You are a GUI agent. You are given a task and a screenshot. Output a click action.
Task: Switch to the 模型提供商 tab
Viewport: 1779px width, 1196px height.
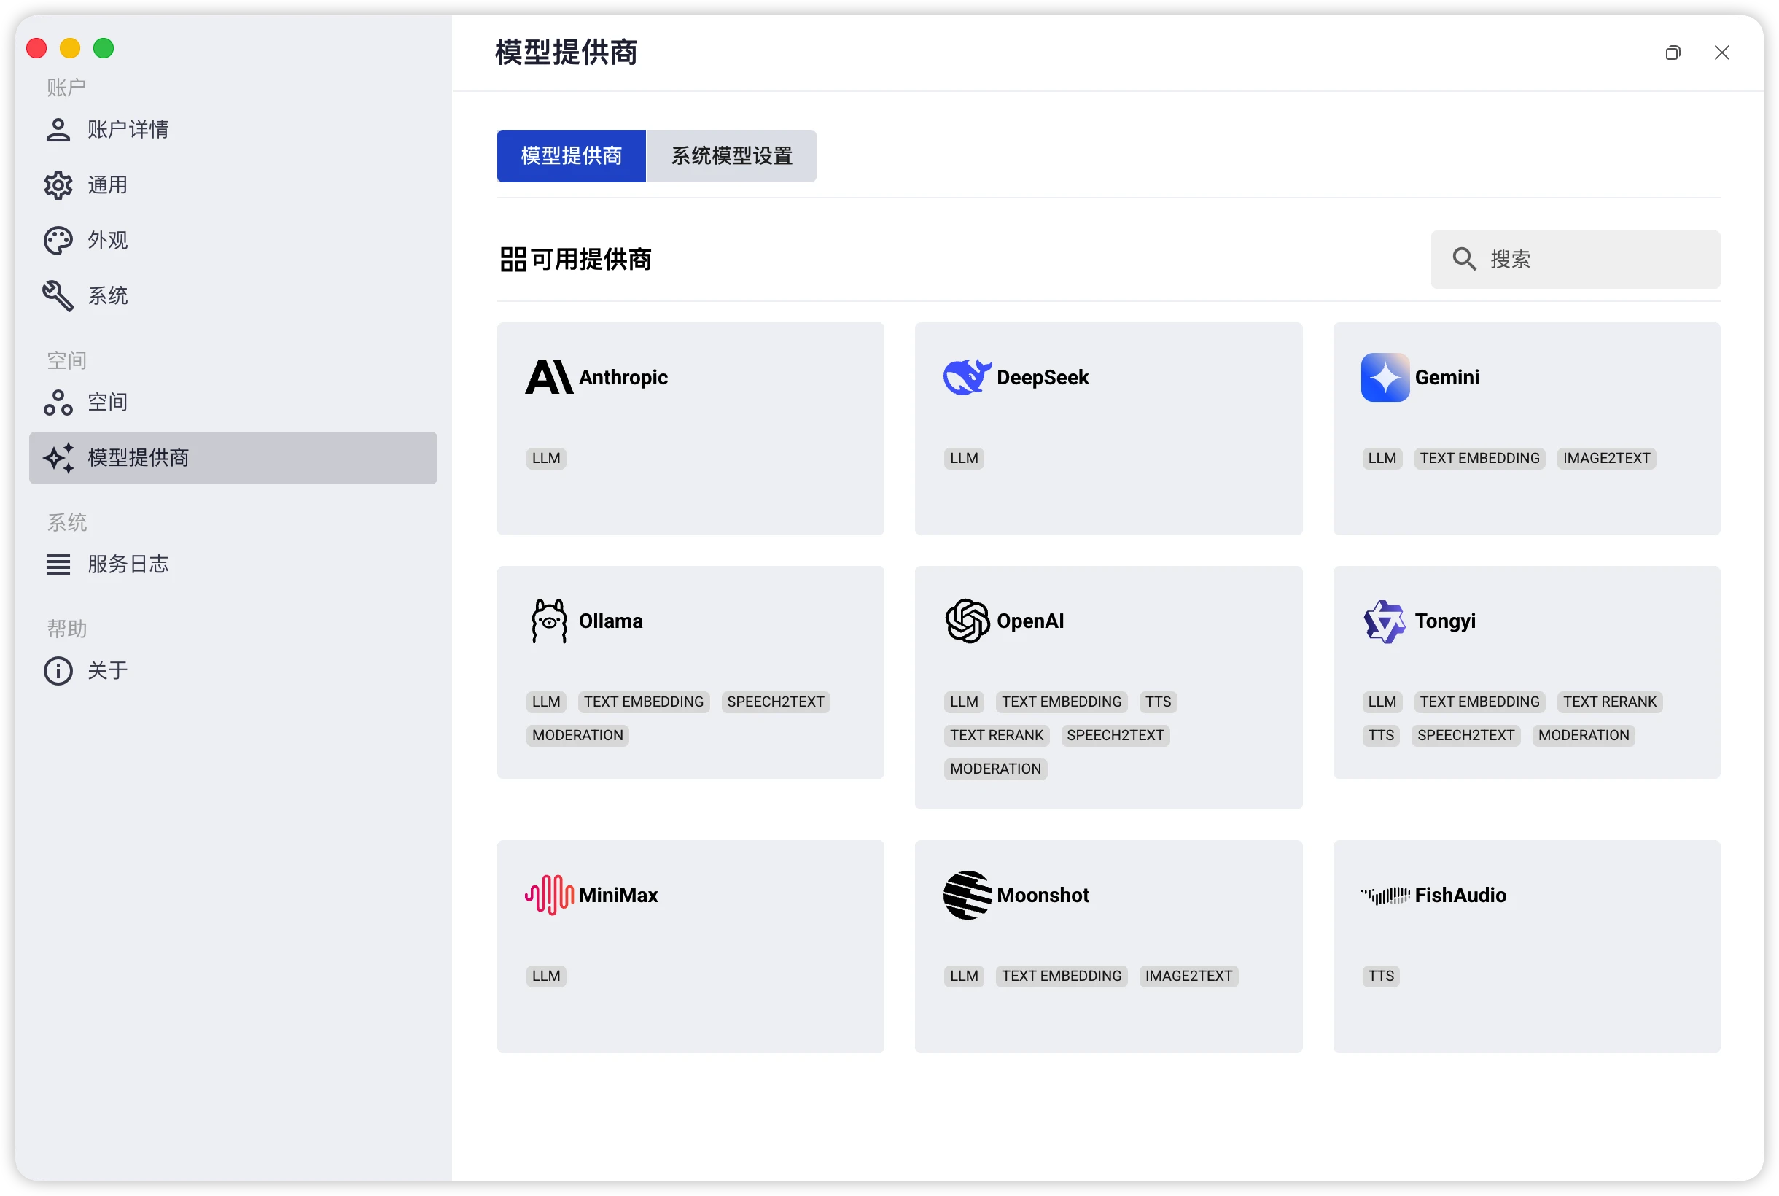pyautogui.click(x=571, y=156)
